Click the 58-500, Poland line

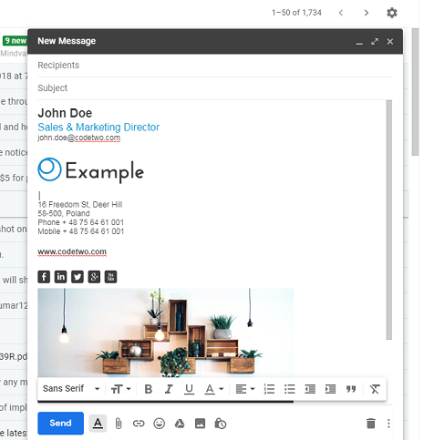point(64,213)
